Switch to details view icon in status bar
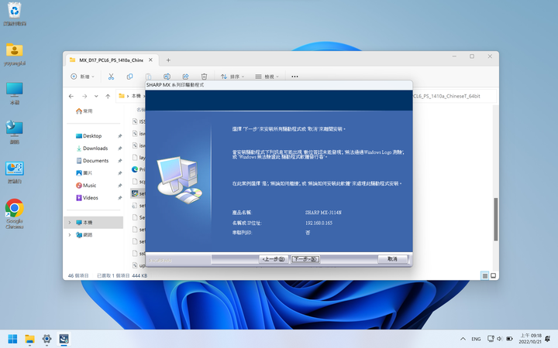Screen dimensions: 558x348 484,275
